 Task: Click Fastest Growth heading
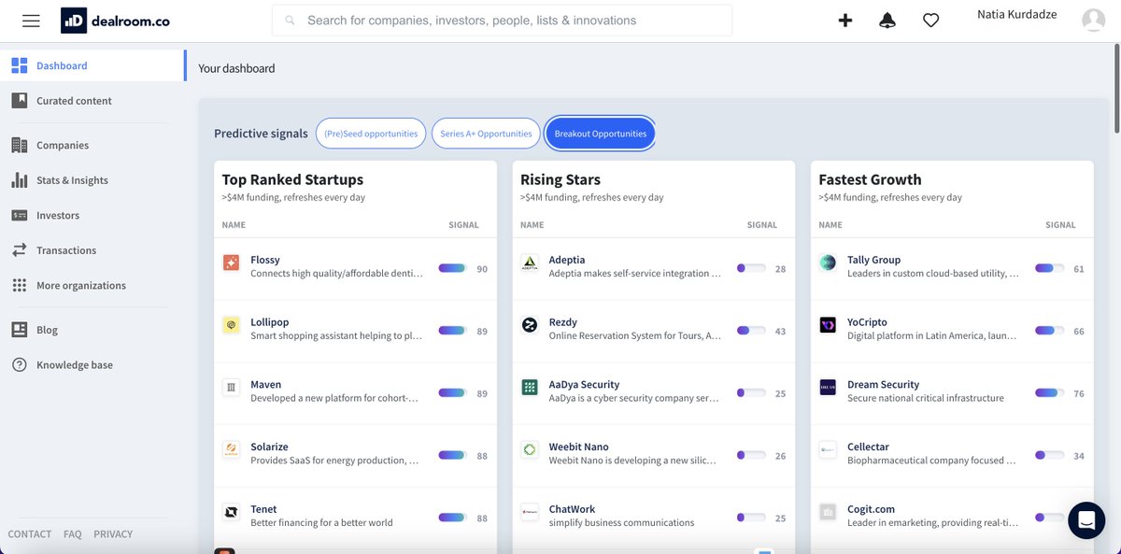point(870,179)
